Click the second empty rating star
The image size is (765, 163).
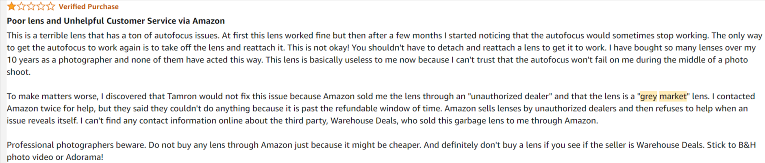(21, 6)
